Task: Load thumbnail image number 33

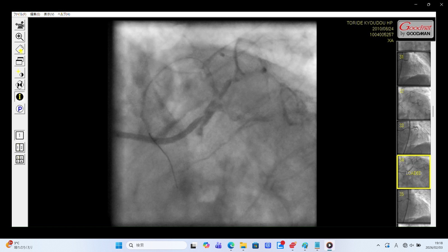Action: tap(414, 137)
